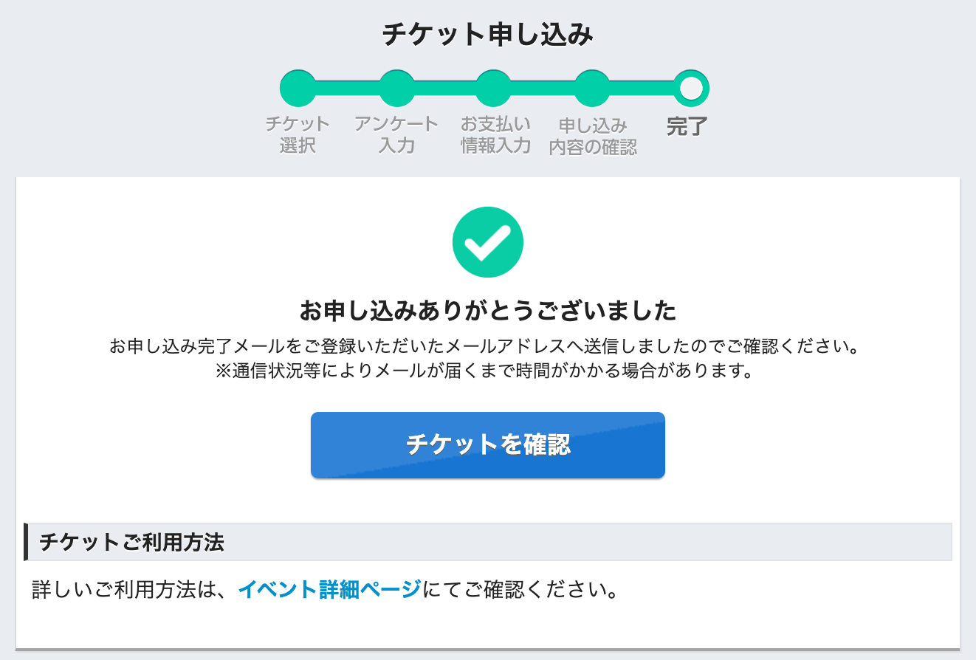The height and width of the screenshot is (660, 976).
Task: Select the 申し込み内容の確認 step label
Action: [x=593, y=137]
